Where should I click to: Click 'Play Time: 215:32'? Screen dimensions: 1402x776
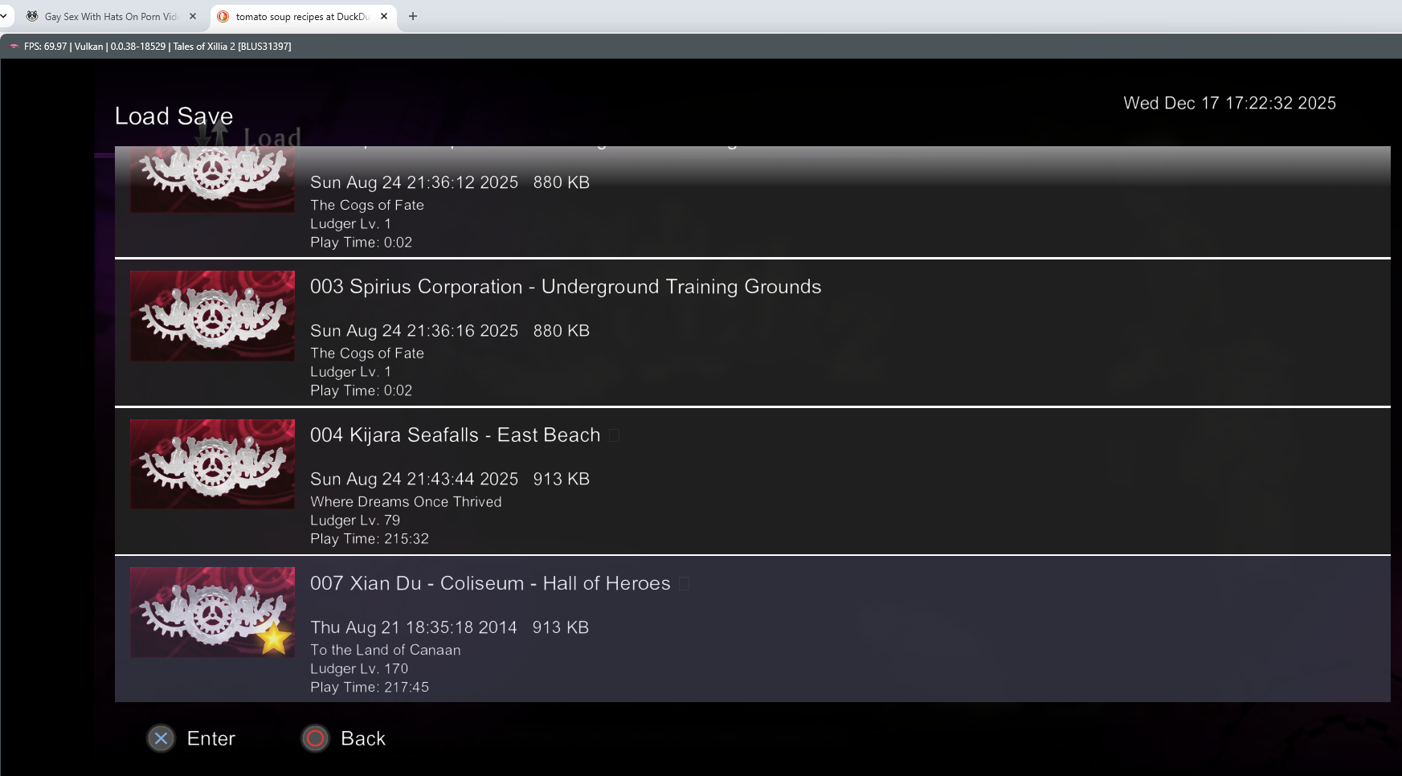[x=370, y=538]
